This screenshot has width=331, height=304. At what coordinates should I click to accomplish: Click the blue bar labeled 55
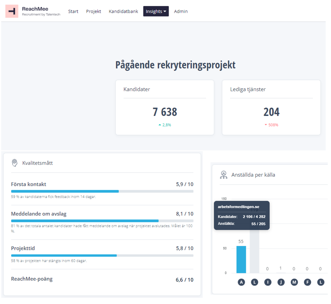(241, 260)
